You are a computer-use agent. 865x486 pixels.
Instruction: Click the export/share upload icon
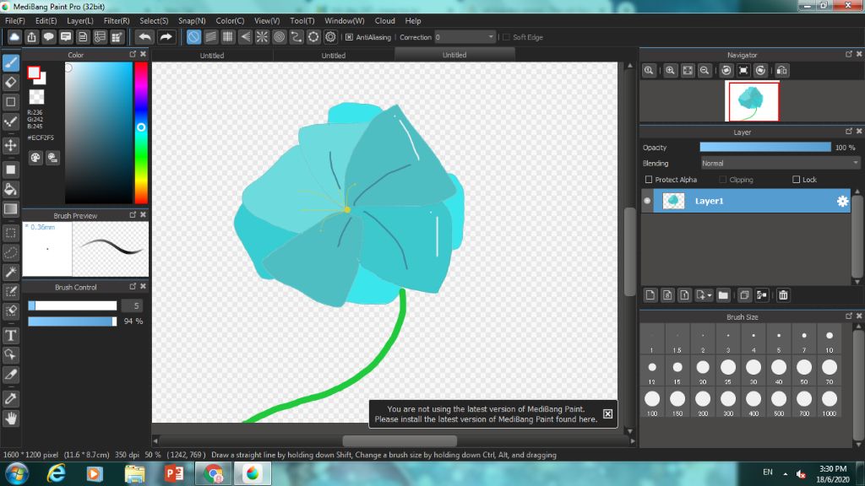tap(31, 37)
